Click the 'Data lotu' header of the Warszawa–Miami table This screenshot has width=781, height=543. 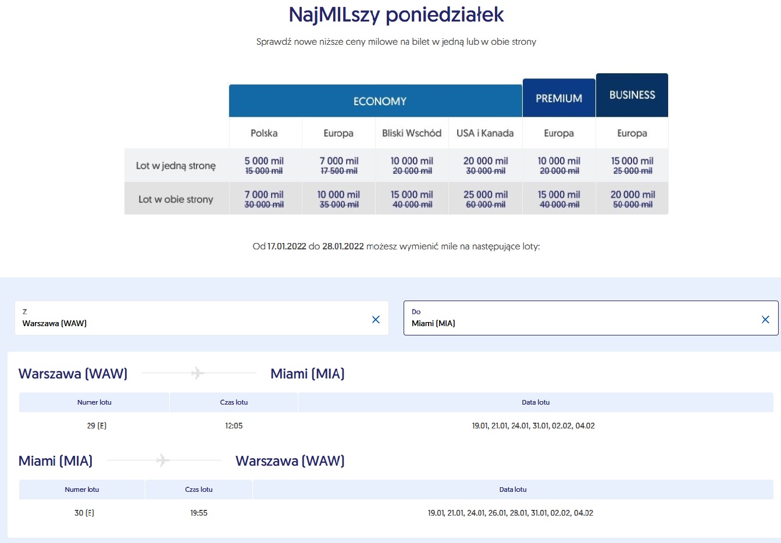click(536, 402)
